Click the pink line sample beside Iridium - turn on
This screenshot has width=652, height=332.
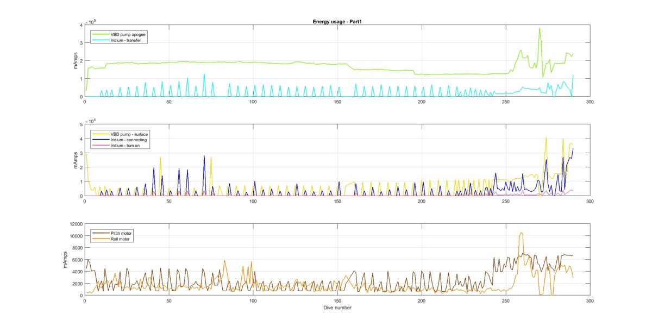pyautogui.click(x=101, y=146)
